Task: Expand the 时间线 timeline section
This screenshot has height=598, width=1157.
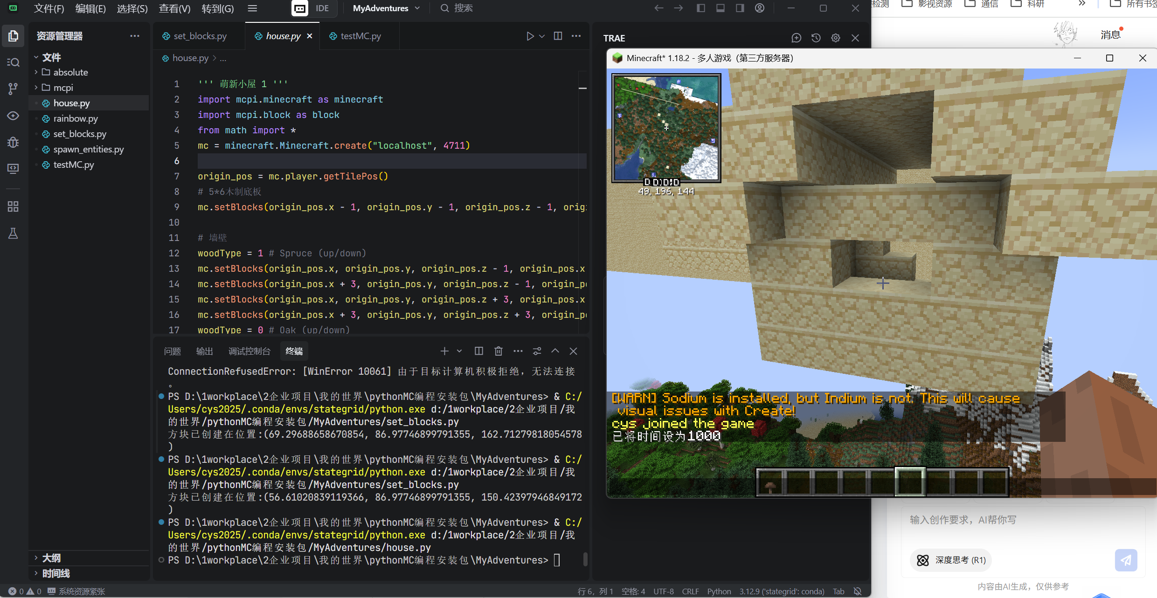Action: point(89,573)
